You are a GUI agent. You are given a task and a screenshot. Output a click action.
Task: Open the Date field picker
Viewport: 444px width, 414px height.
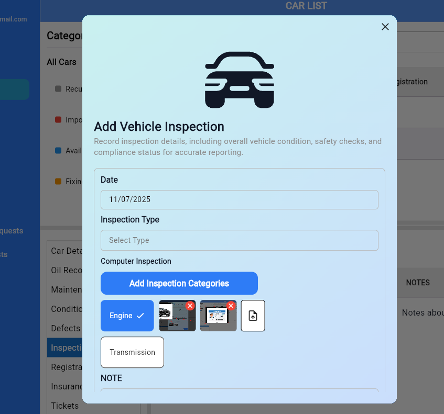coord(239,199)
